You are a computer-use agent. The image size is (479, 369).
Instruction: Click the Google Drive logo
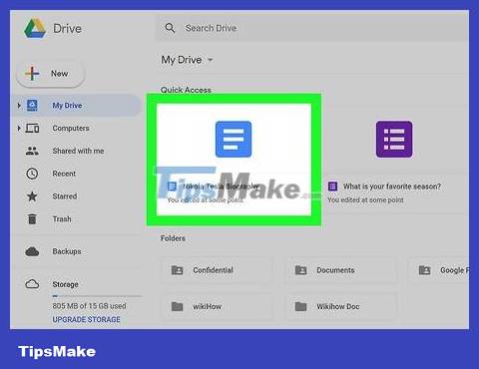point(35,28)
